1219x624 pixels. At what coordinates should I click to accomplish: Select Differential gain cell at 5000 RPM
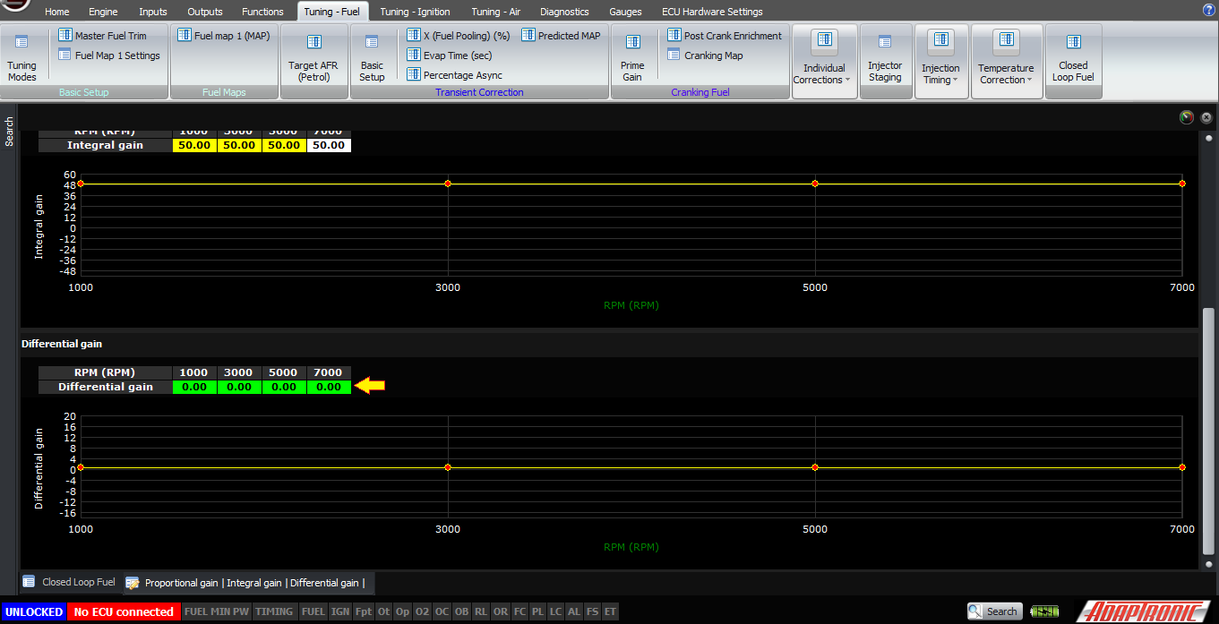[x=284, y=387]
